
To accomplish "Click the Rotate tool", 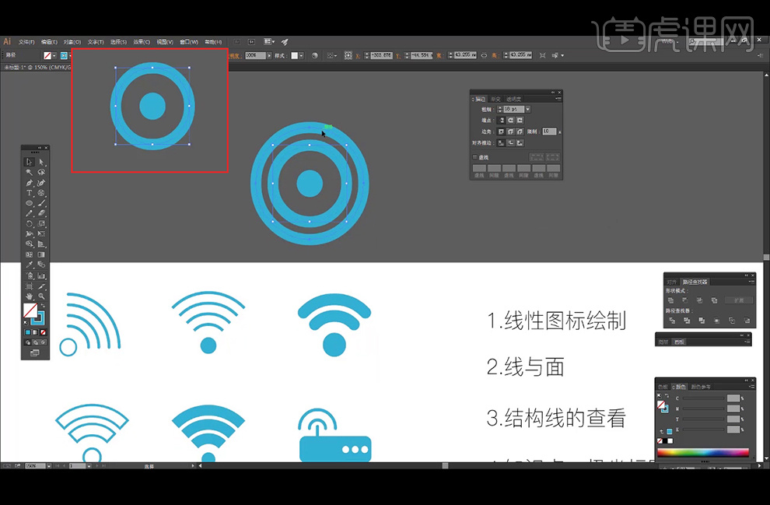I will click(30, 223).
